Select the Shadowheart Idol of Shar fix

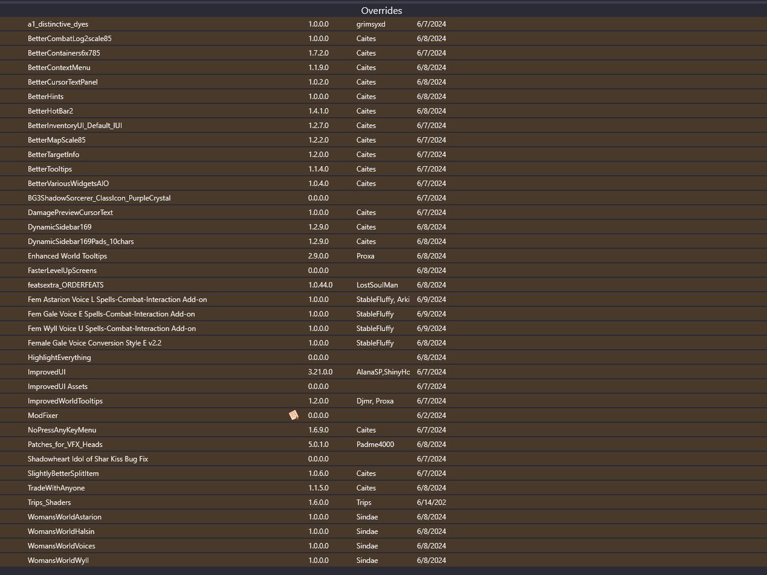pyautogui.click(x=88, y=459)
